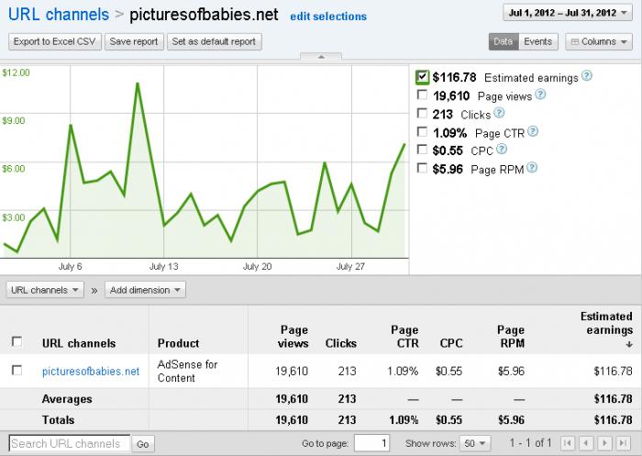
Task: Click the $12.00 chart axis label
Action: click(16, 72)
